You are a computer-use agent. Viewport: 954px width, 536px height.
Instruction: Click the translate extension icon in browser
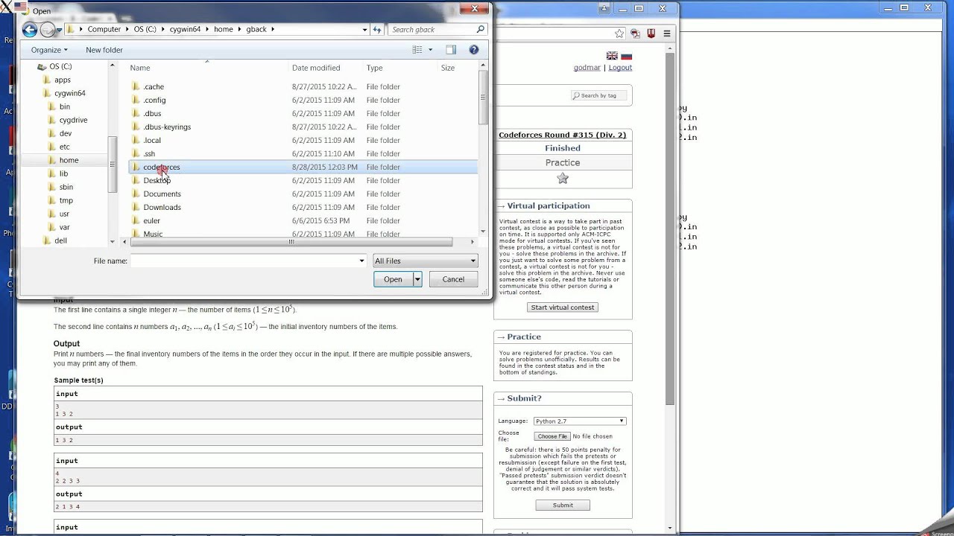pyautogui.click(x=635, y=33)
